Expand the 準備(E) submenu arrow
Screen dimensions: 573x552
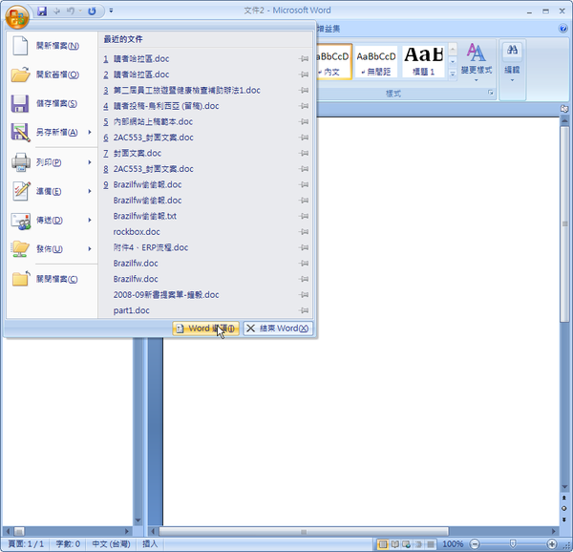tap(90, 191)
